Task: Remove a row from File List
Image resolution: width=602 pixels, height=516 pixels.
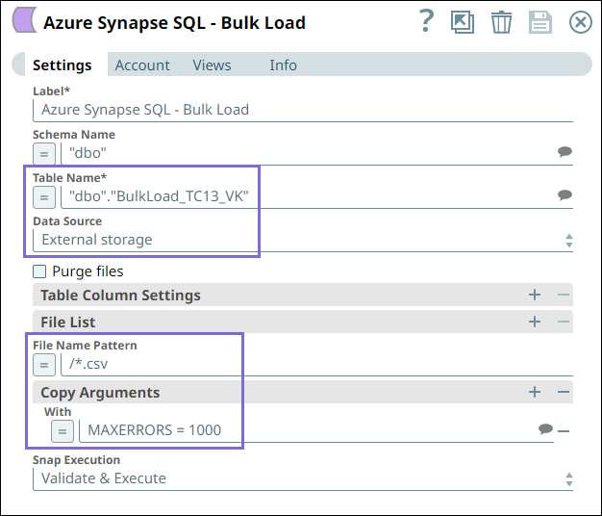Action: (563, 322)
